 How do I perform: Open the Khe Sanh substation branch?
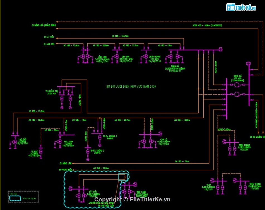(59, 142)
